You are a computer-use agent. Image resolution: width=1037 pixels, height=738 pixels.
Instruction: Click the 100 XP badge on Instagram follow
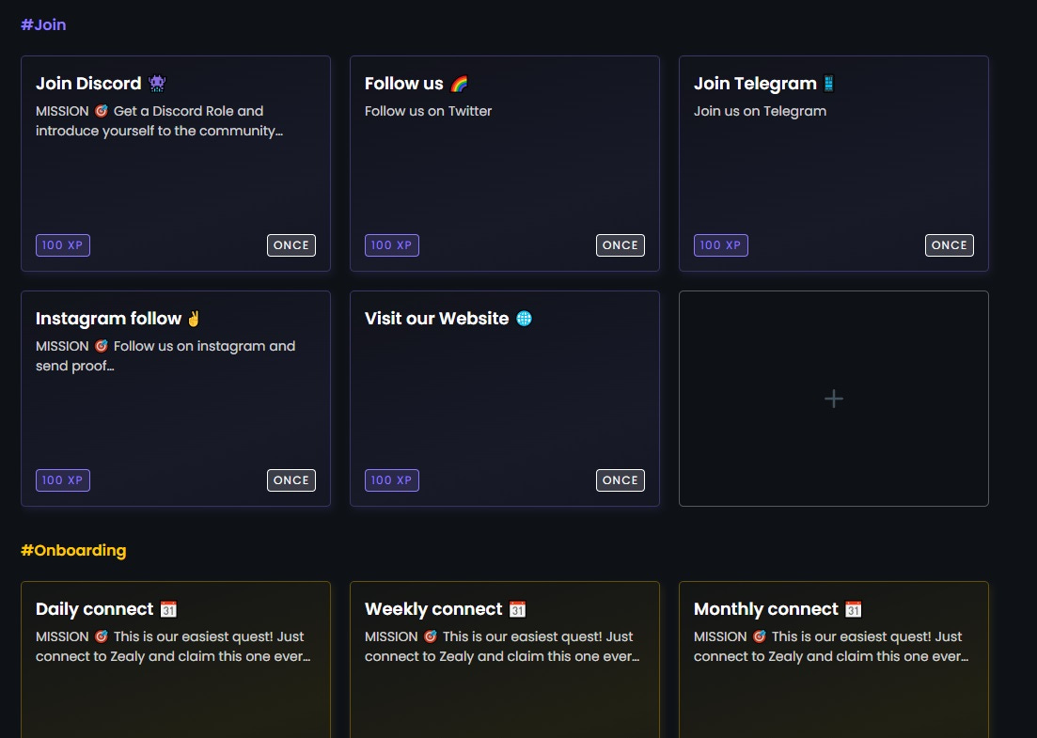[63, 480]
